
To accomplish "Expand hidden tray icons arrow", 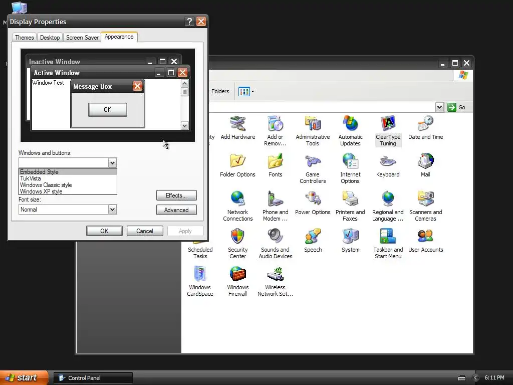I will click(475, 378).
